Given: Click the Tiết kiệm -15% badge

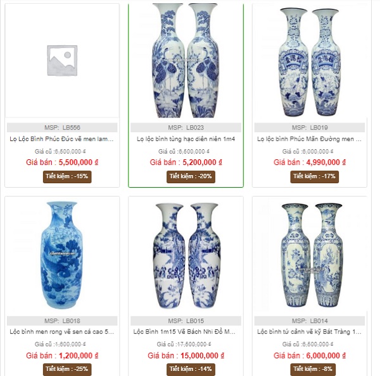Looking at the screenshot, I should [67, 177].
